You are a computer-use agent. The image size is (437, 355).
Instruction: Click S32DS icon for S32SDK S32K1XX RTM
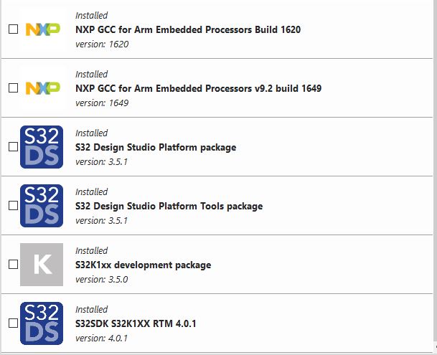[x=42, y=323]
